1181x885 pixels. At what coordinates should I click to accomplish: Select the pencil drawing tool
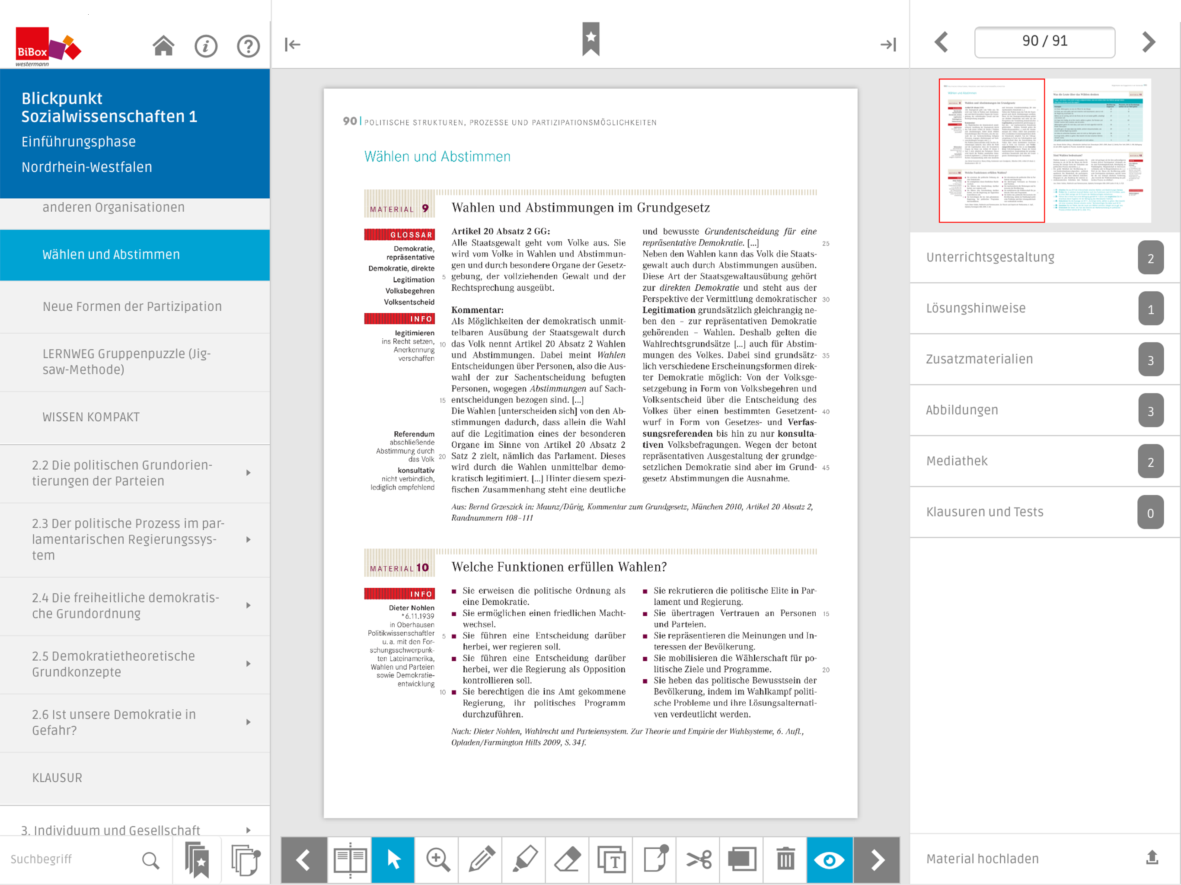point(481,860)
